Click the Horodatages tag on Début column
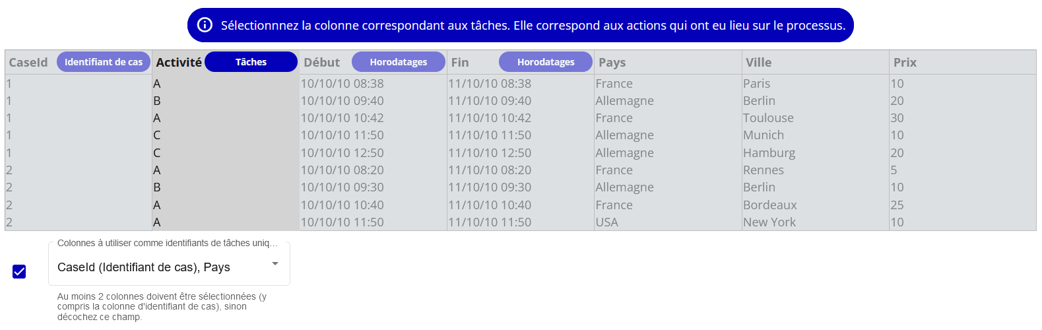 (398, 62)
